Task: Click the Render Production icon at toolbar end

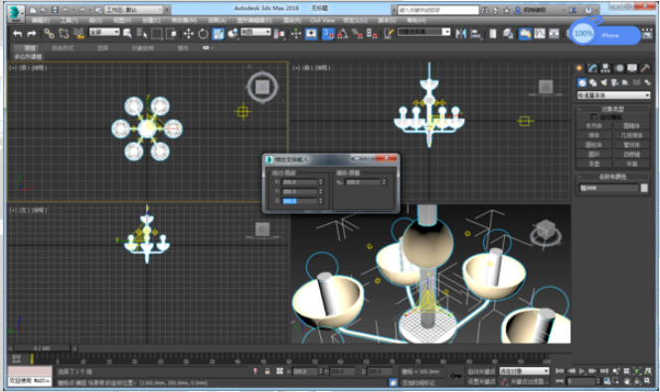Action: (x=647, y=34)
